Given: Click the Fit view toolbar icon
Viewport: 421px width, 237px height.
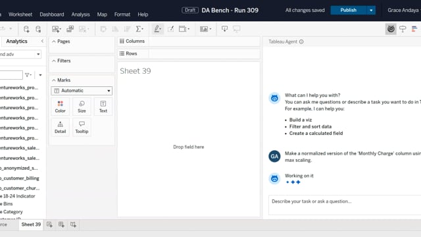Looking at the screenshot, I should pos(184,29).
